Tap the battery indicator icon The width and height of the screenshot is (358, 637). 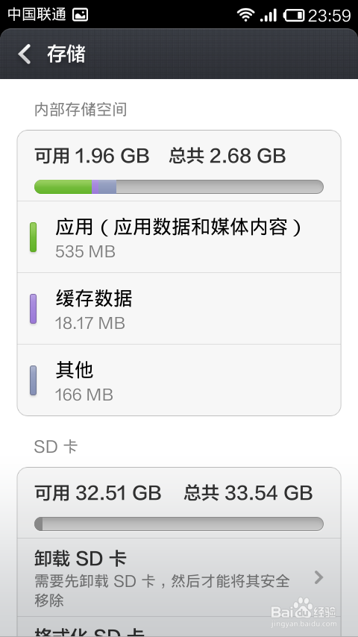(x=293, y=16)
